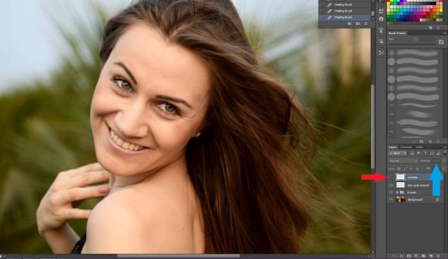Toggle lock transparent pixels
The image size is (448, 259).
click(399, 169)
